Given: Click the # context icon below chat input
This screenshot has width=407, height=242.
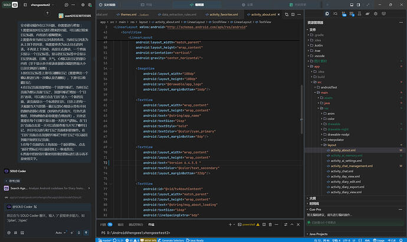Looking at the screenshot, I should 15,233.
